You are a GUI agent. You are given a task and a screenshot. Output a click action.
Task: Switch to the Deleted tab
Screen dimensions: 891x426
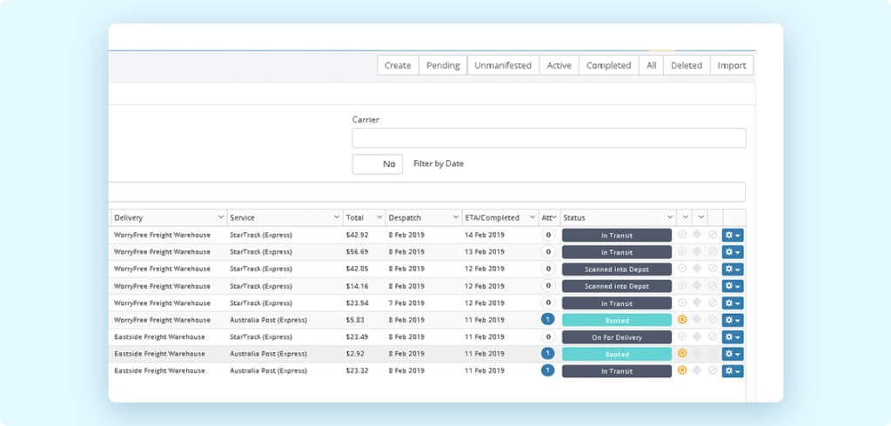pos(687,65)
